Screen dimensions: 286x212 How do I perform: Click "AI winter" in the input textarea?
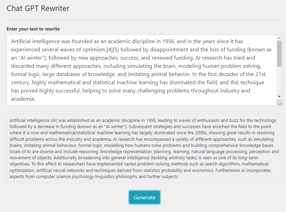point(32,58)
